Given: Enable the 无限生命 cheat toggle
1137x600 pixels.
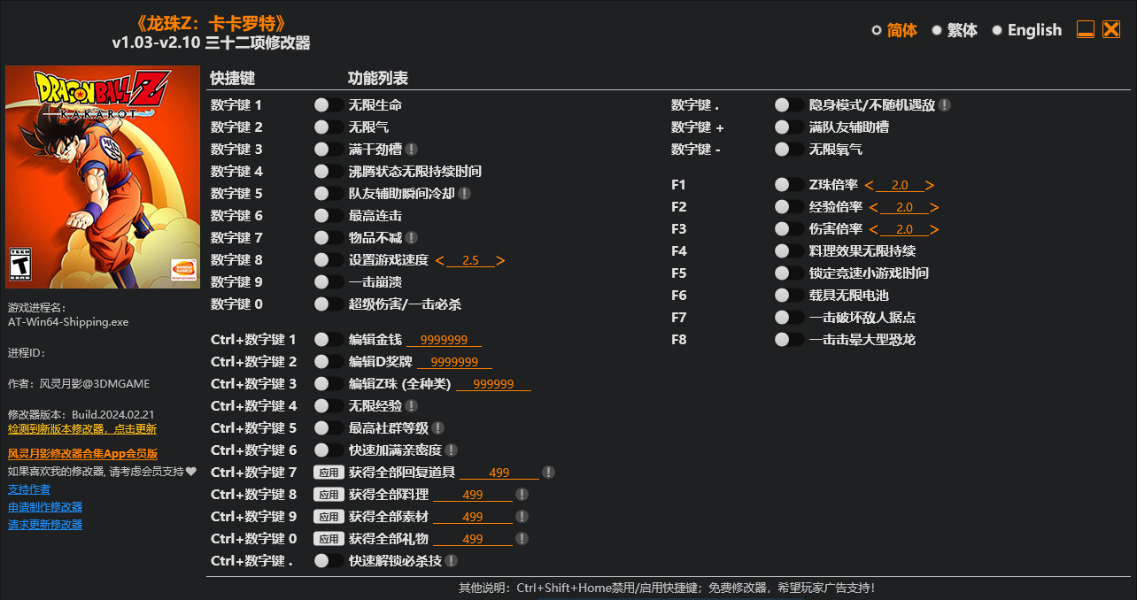Looking at the screenshot, I should 328,104.
